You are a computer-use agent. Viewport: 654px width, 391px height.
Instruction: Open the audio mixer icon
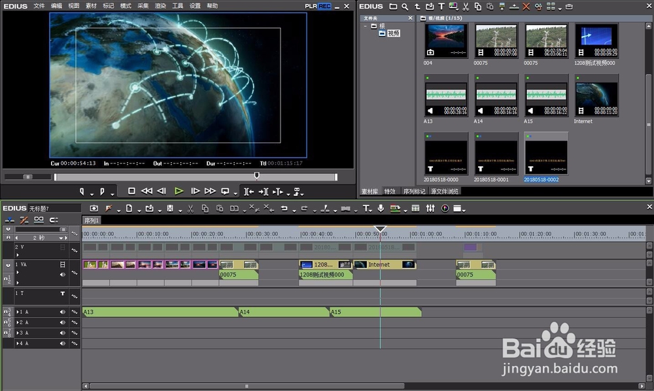click(430, 208)
